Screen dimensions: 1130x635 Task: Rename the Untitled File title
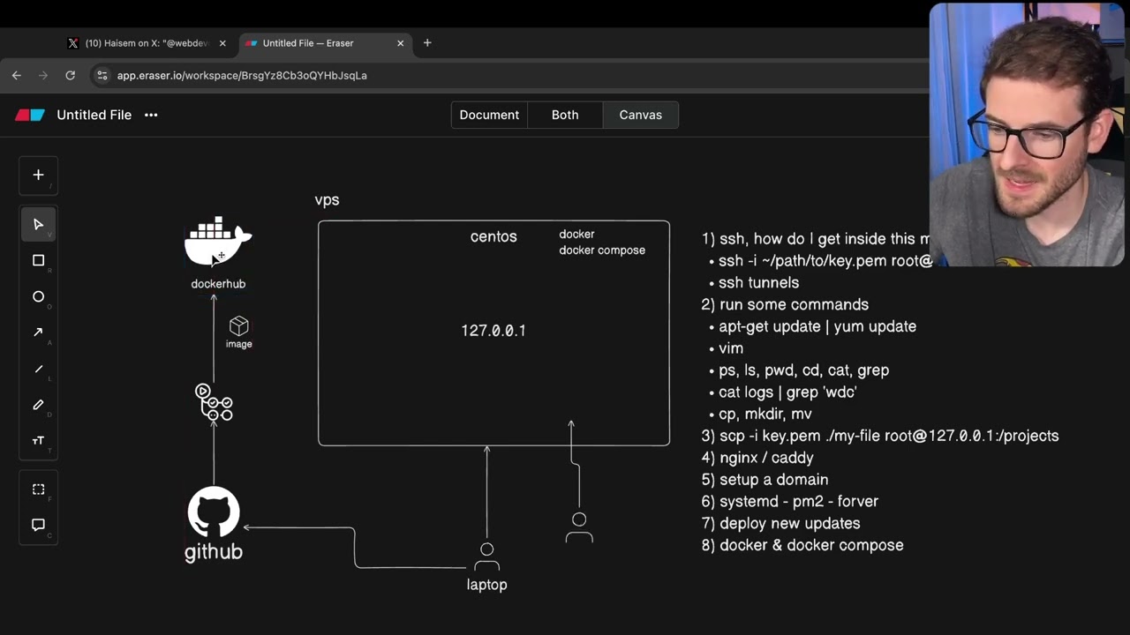click(94, 115)
